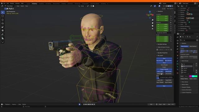
Task: Open the File menu
Action: click(4, 3)
